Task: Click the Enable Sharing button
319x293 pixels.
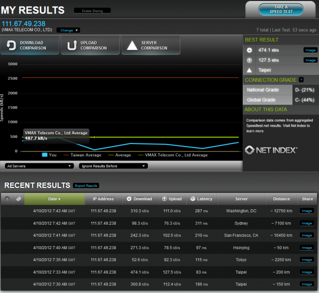Action: (x=92, y=11)
